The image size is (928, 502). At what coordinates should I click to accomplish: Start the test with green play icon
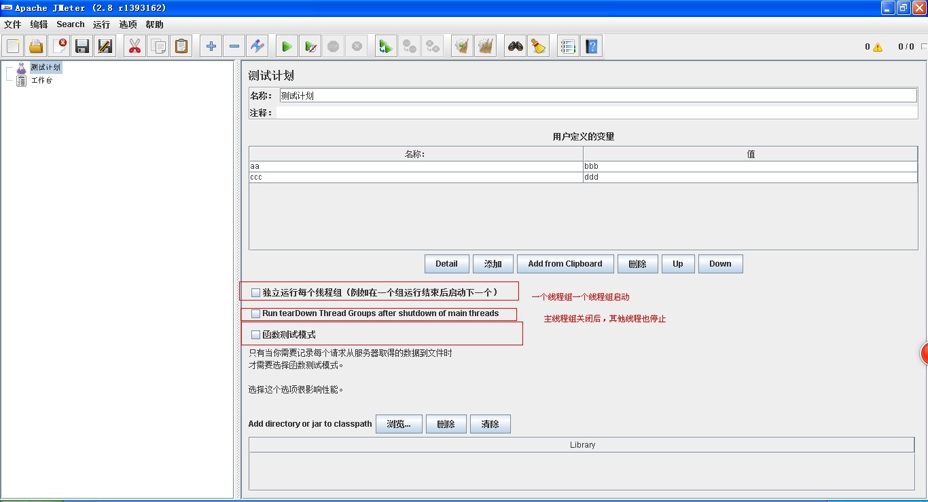tap(287, 46)
